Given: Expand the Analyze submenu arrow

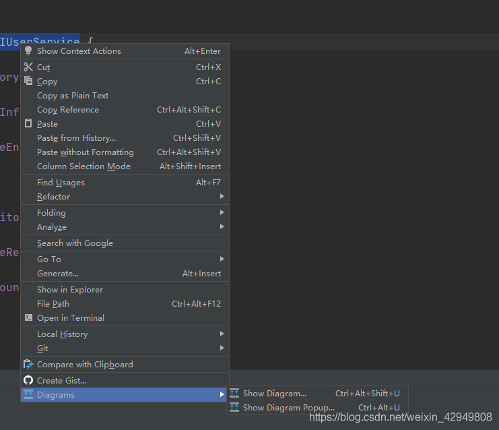Looking at the screenshot, I should (x=222, y=226).
